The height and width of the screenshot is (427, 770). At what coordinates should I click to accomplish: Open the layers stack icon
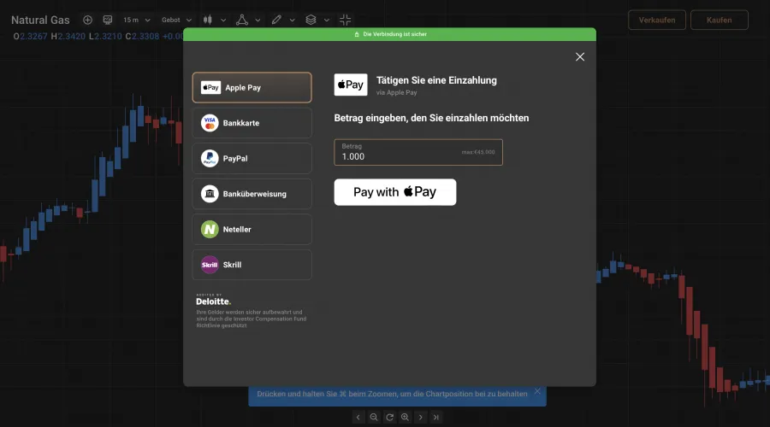click(311, 20)
